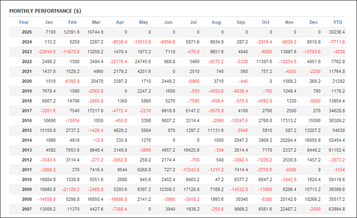
Task: Click the Oct column header
Action: pyautogui.click(x=265, y=22)
